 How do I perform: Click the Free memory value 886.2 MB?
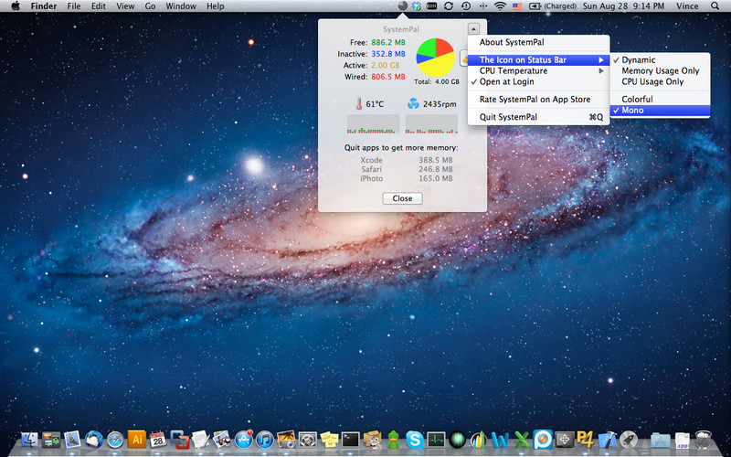pos(388,42)
